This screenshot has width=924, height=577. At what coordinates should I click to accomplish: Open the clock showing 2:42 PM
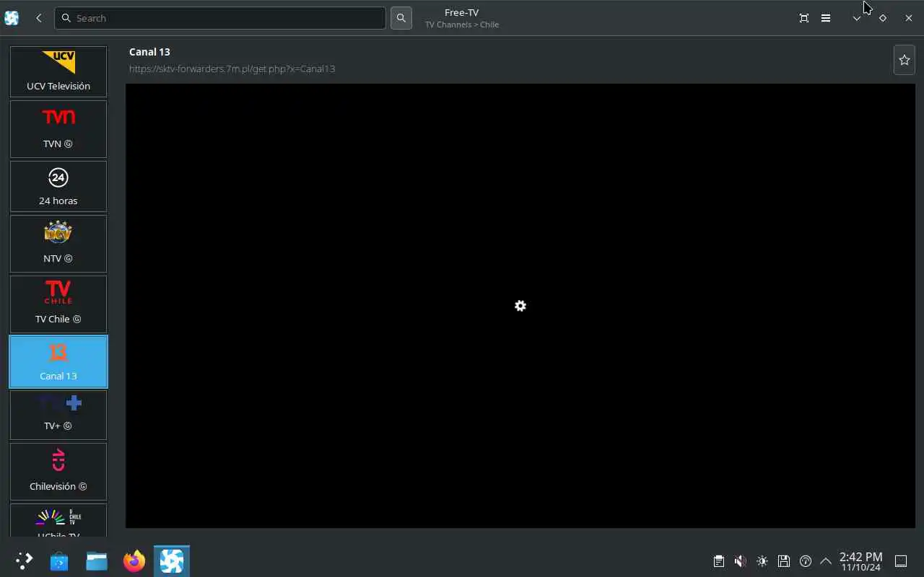coord(860,561)
